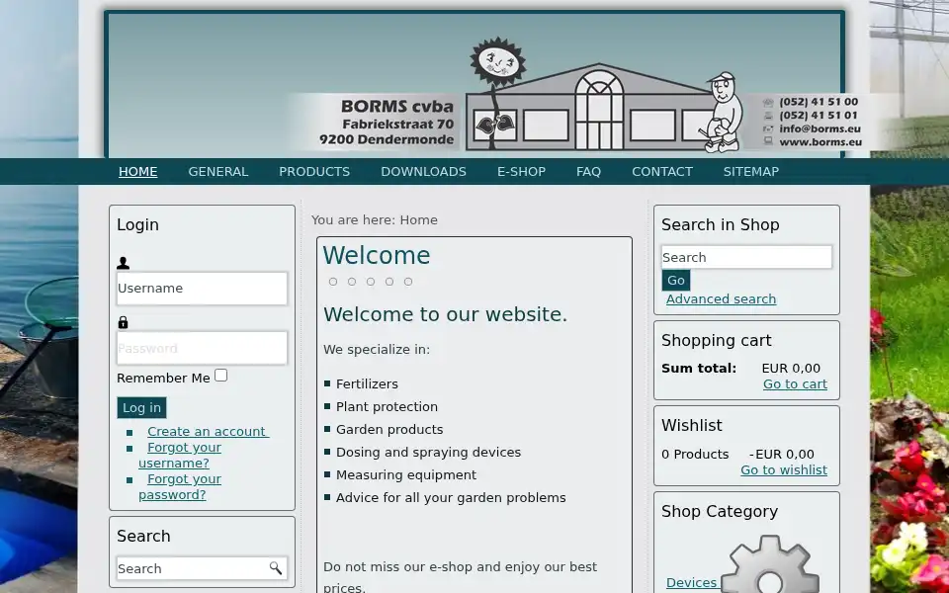Click the computer icon beside www.borms.eu
949x593 pixels.
(768, 141)
